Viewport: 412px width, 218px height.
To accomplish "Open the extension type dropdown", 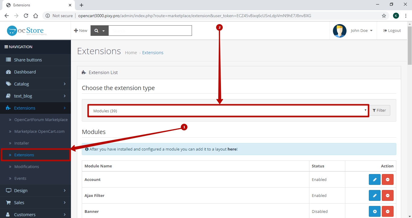I will pyautogui.click(x=228, y=111).
